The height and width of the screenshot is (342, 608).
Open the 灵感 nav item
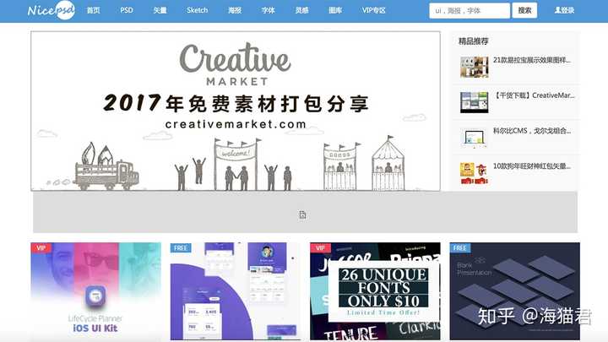[301, 10]
